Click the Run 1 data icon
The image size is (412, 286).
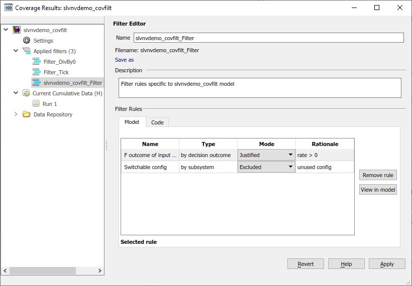(36, 103)
